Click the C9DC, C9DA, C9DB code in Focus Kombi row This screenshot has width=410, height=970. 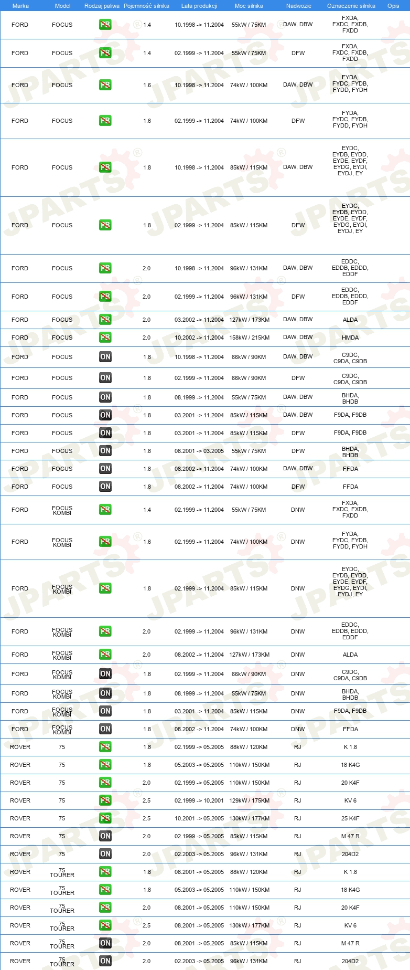tap(350, 675)
